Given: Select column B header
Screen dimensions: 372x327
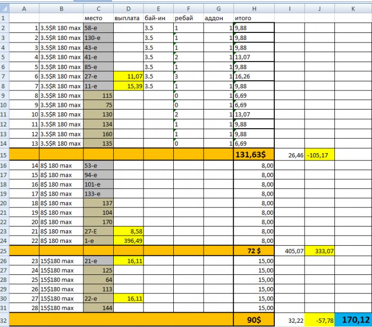Looking at the screenshot, I should coord(61,9).
